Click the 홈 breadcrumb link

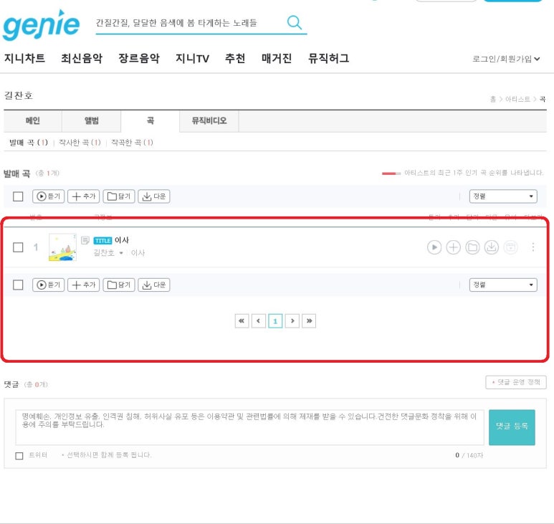493,100
